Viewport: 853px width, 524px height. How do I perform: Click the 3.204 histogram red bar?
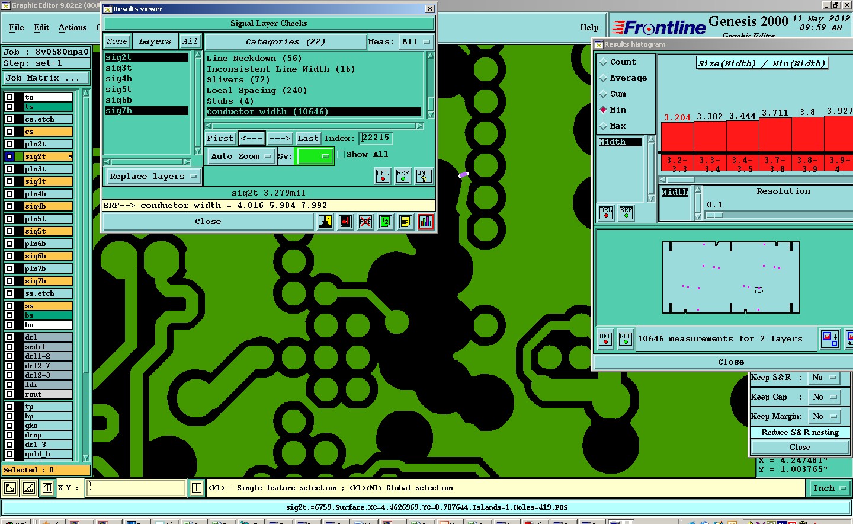[677, 137]
